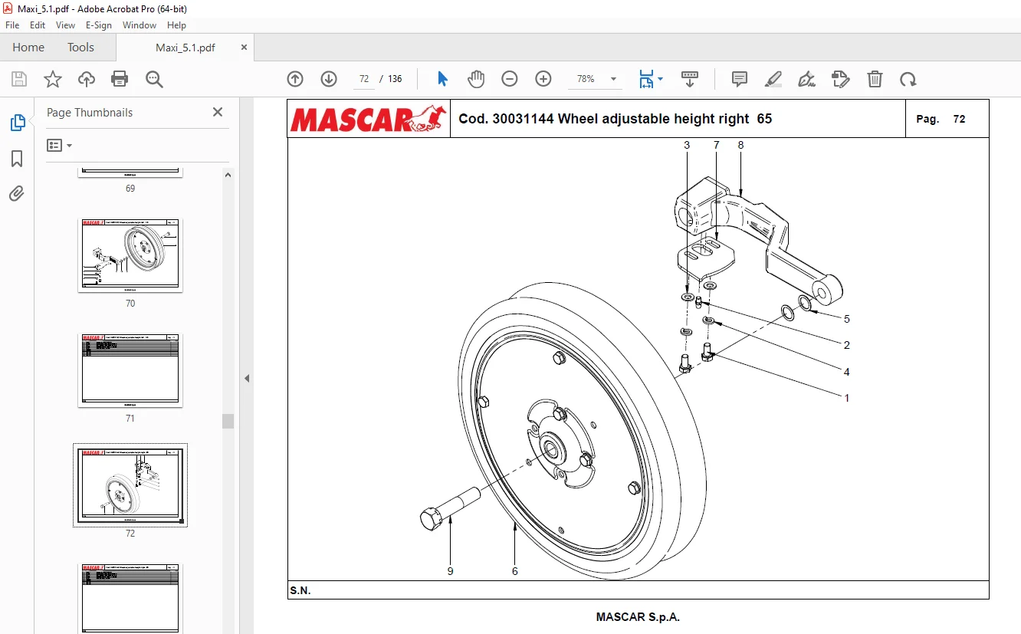Click part number 7 label in diagram

pos(717,145)
